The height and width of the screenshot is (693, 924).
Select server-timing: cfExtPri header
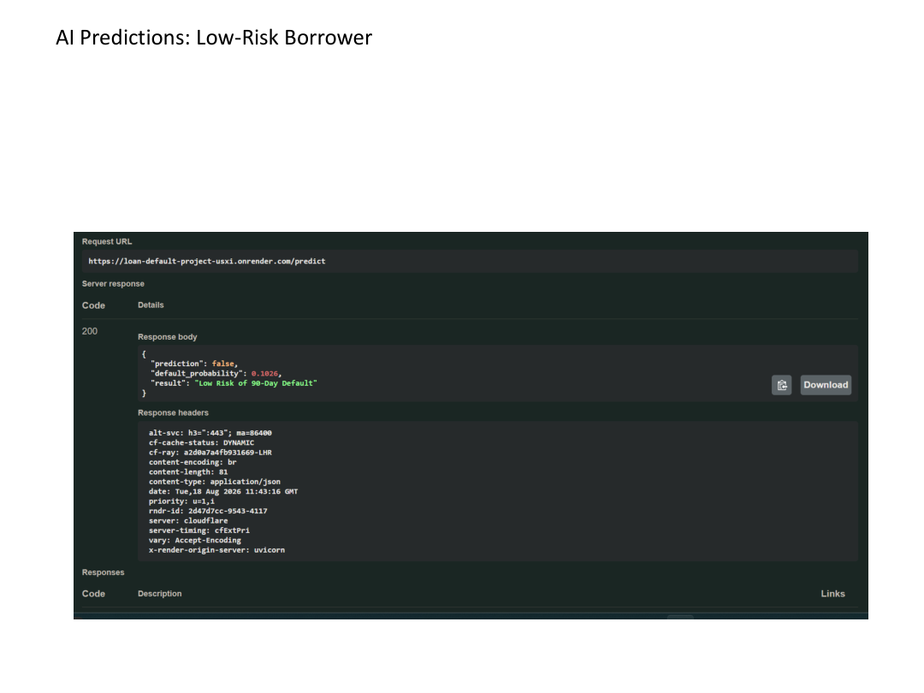(199, 530)
